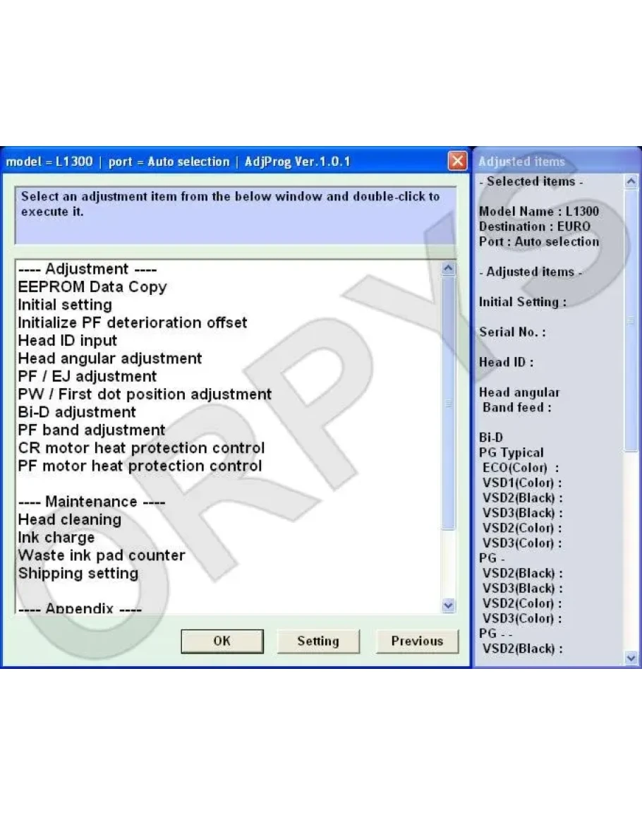Close the AdjProg window with red X
Image resolution: width=642 pixels, height=815 pixels.
click(x=457, y=161)
